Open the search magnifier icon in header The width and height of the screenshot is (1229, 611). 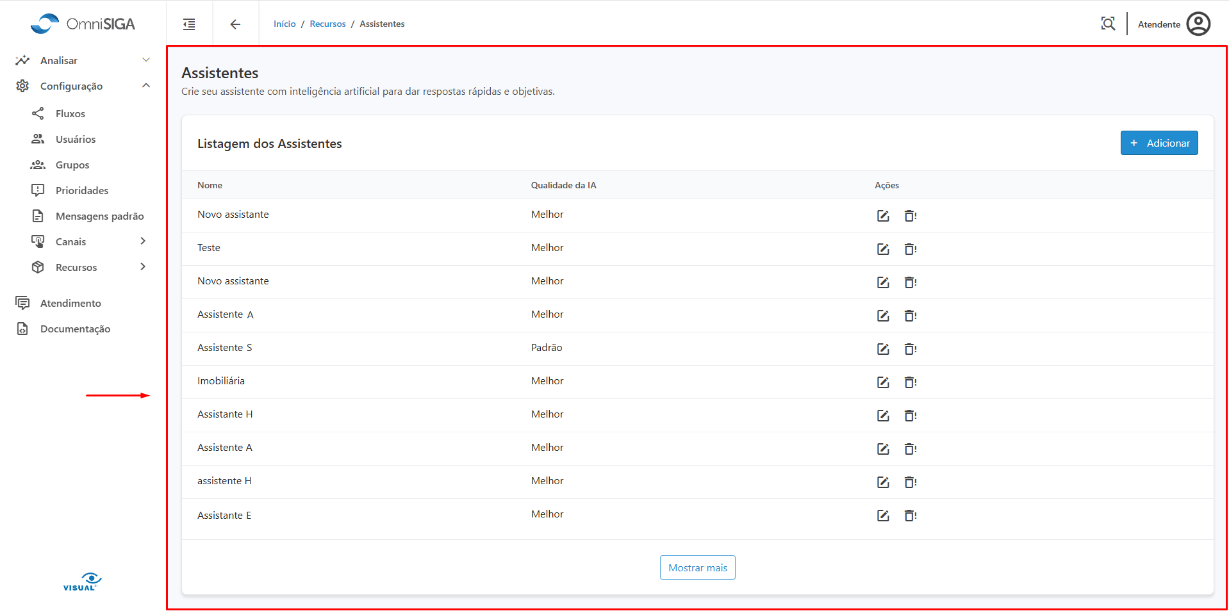[1108, 24]
